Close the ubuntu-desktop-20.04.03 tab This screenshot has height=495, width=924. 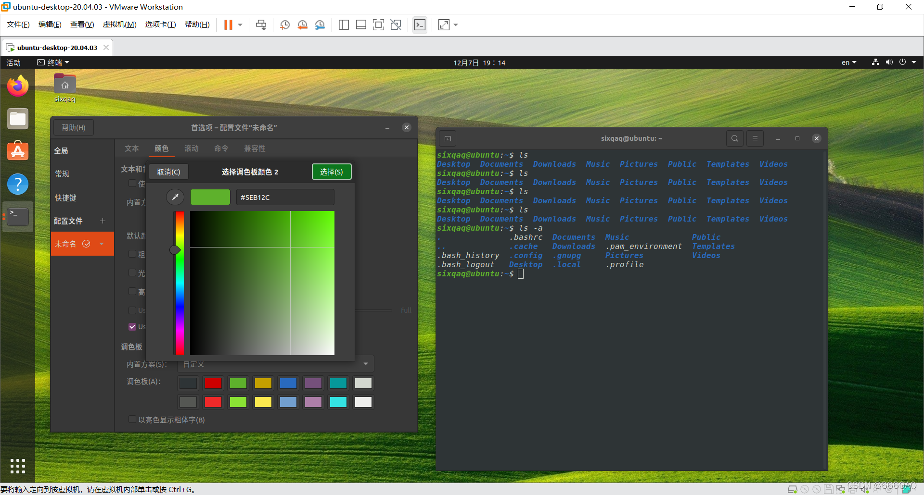pyautogui.click(x=106, y=48)
